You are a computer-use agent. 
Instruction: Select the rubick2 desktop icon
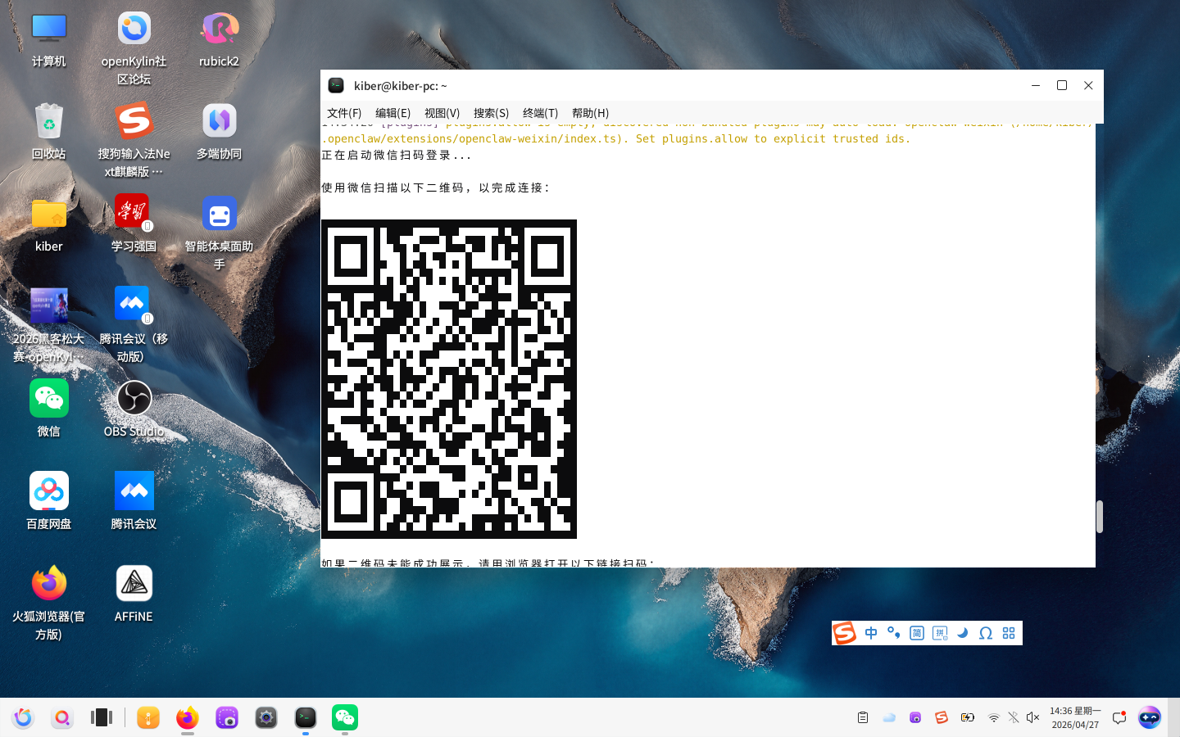[x=219, y=39]
